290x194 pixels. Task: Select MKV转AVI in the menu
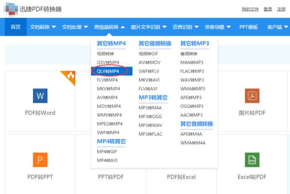click(149, 80)
